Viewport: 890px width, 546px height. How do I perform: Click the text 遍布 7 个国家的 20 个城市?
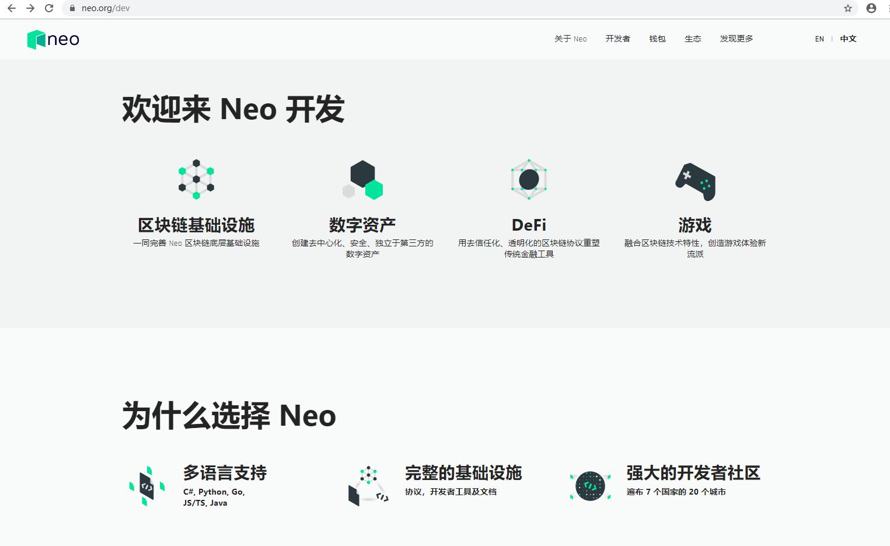coord(676,492)
